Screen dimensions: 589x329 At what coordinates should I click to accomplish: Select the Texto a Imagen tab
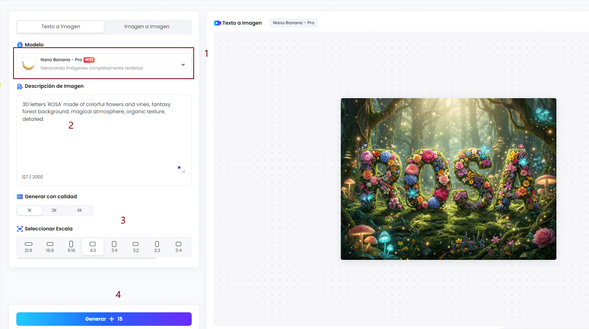[60, 26]
